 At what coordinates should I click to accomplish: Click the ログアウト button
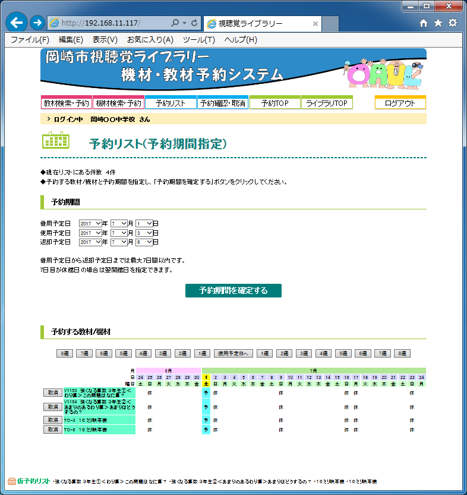pos(400,103)
